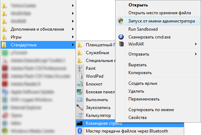
Task: Start Звукозапись via the microphone icon
Action: 80,108
